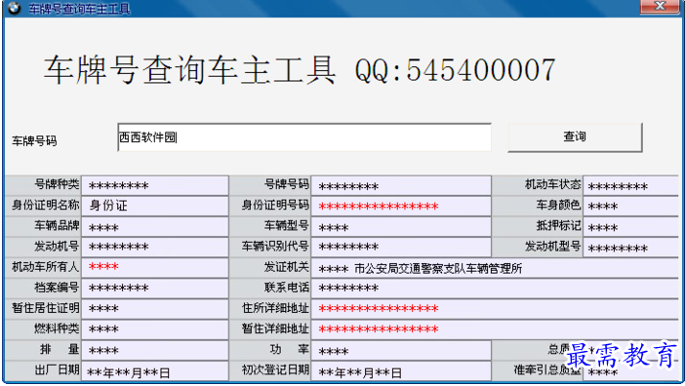This screenshot has height=386, width=685.
Task: Click the 联系电话 label
Action: [x=286, y=287]
